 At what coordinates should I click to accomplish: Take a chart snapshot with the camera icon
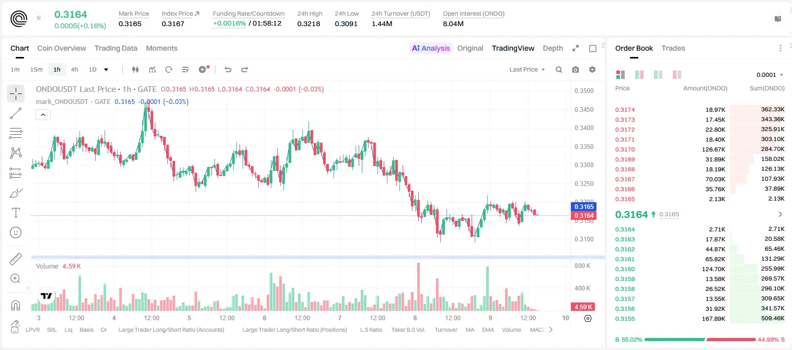(576, 69)
